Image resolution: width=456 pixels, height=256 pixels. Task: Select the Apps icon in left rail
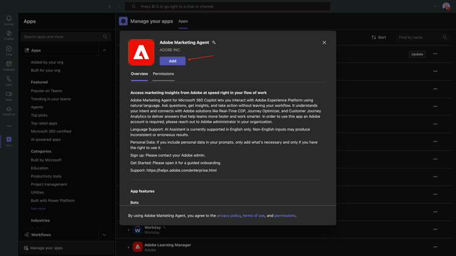[9, 140]
